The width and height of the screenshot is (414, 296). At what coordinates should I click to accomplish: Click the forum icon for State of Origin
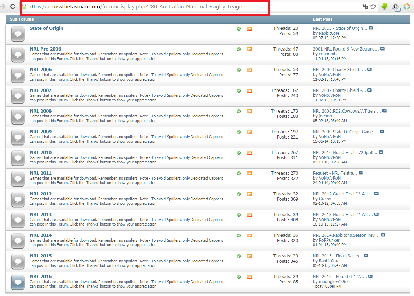point(18,34)
